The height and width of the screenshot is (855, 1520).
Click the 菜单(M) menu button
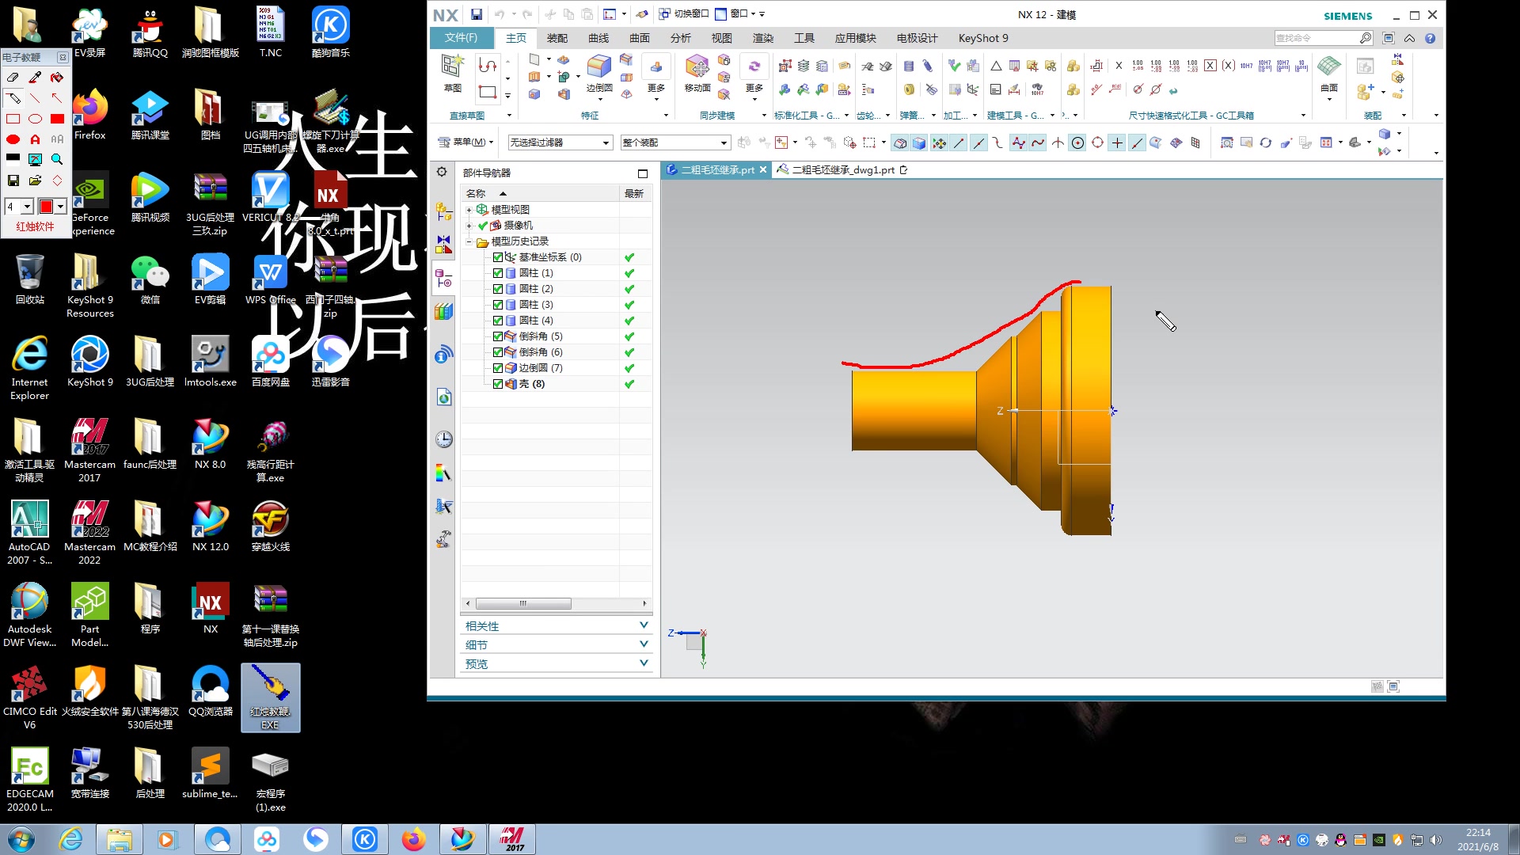[x=465, y=142]
